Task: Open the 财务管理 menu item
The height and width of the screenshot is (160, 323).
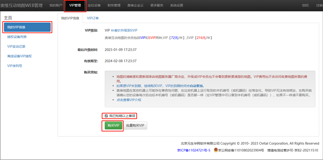Action: tap(114, 5)
